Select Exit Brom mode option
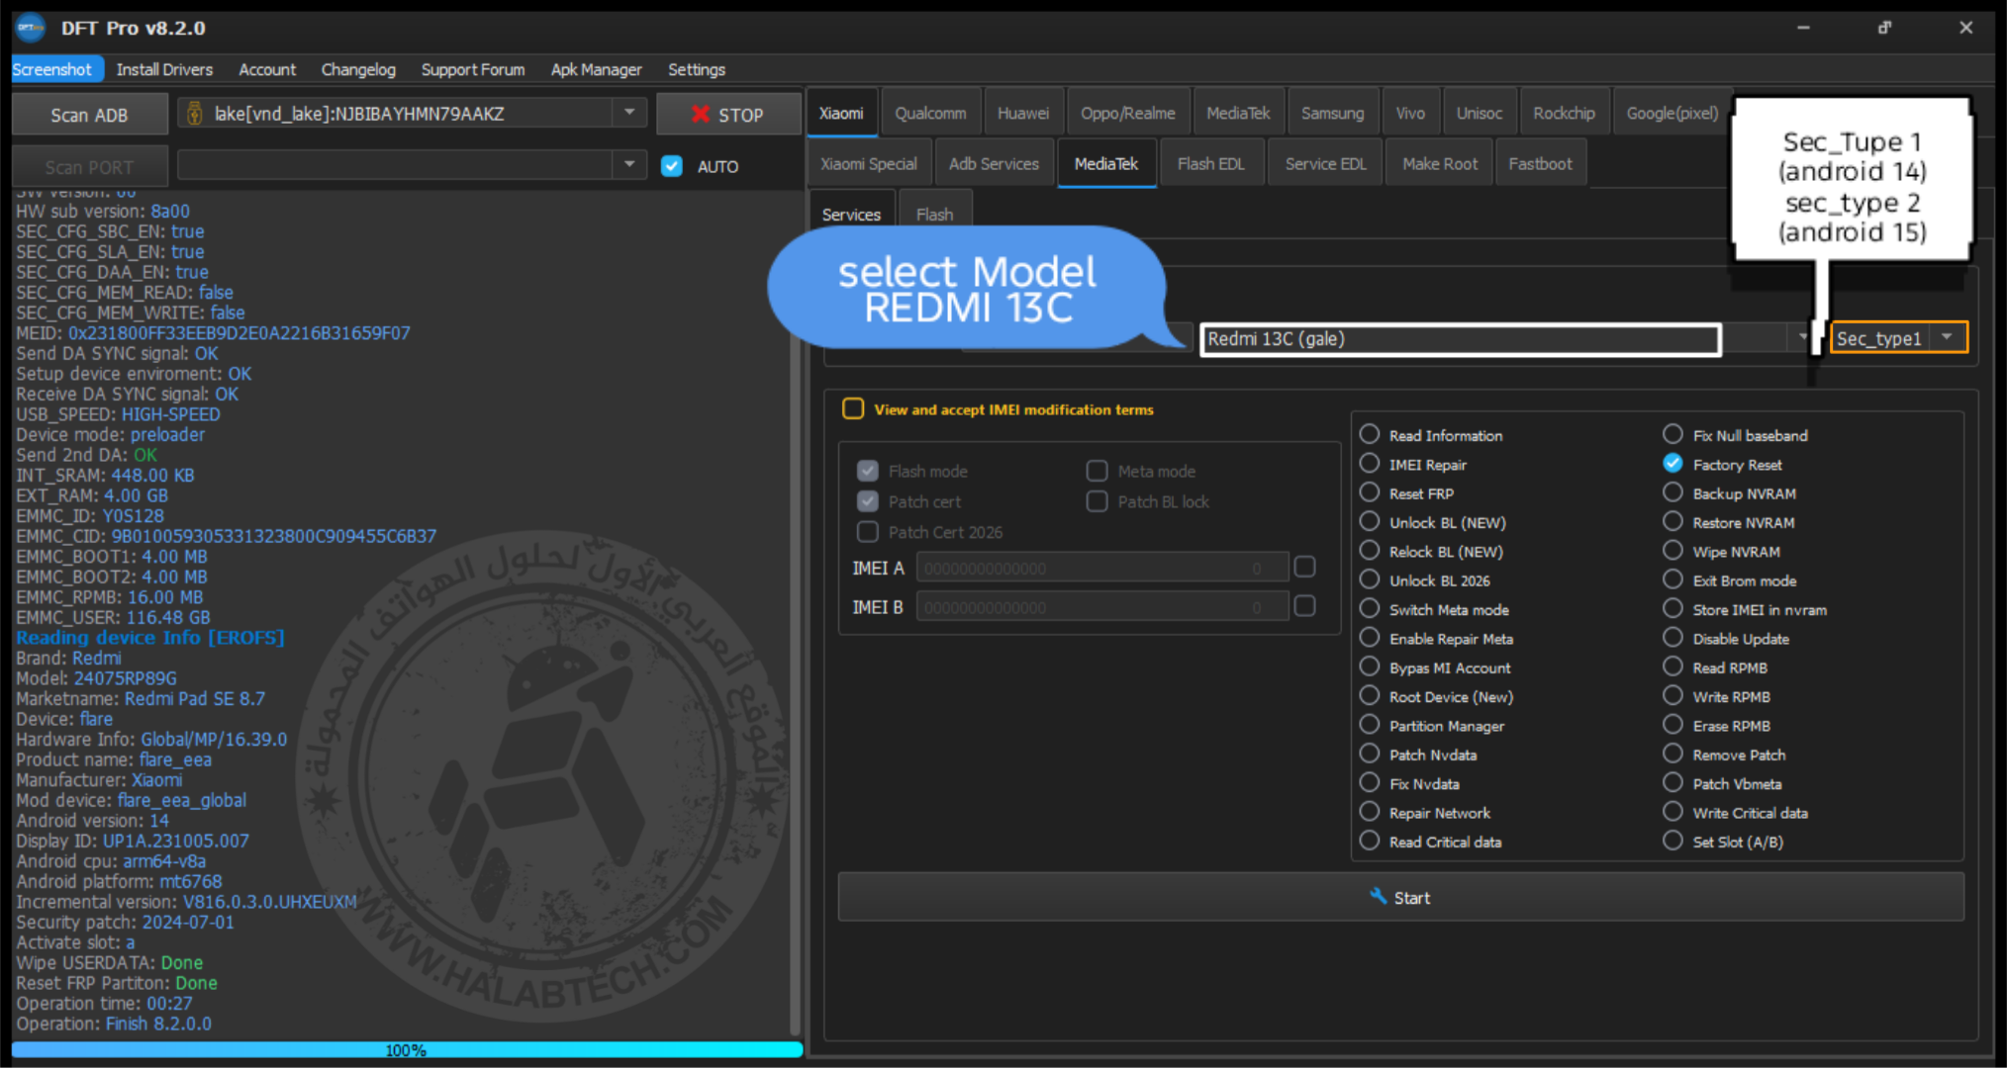Image resolution: width=2007 pixels, height=1068 pixels. click(x=1673, y=579)
